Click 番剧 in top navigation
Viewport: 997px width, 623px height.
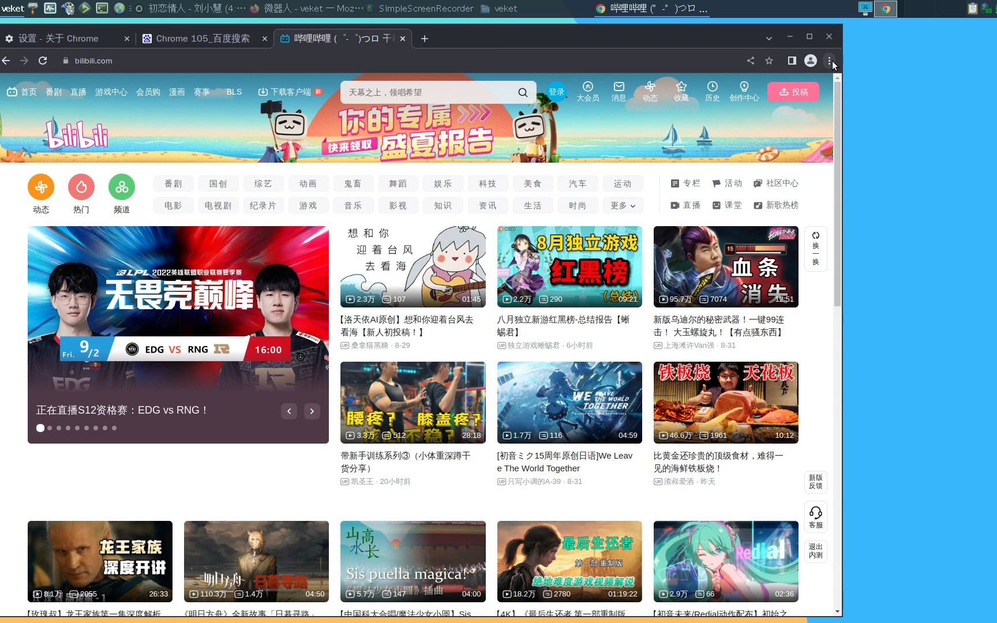click(54, 92)
